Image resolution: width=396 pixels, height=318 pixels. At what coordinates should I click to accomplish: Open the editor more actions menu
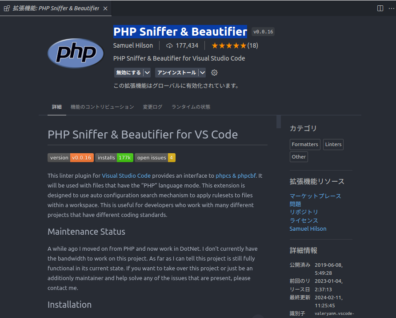391,8
